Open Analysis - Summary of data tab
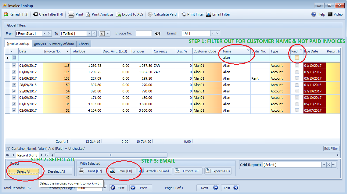This screenshot has width=348, height=194. (x=54, y=44)
